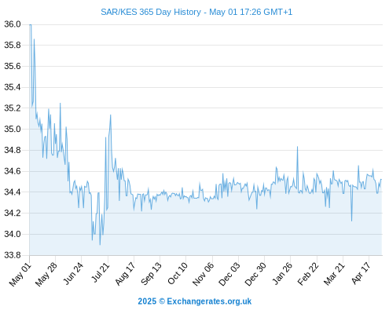389x314 pixels.
Task: Select the May 28 x-axis date label
Action: (46, 275)
